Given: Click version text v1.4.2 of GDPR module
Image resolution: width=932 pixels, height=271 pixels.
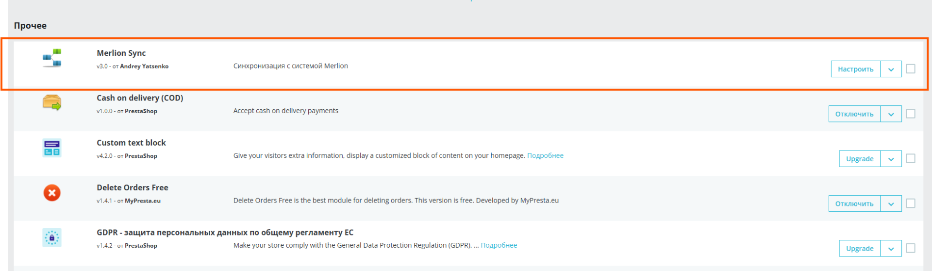Looking at the screenshot, I should [x=104, y=246].
